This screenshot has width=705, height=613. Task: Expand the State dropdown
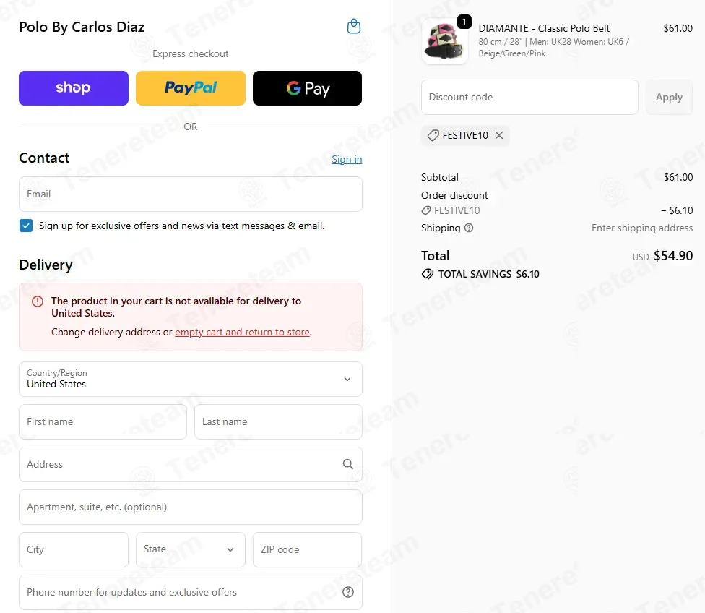(191, 549)
